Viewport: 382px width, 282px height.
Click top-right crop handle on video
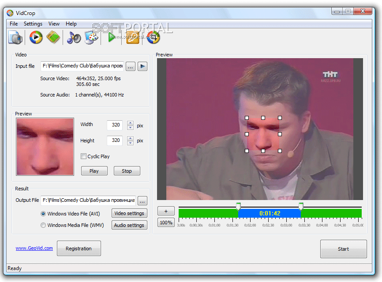point(280,118)
